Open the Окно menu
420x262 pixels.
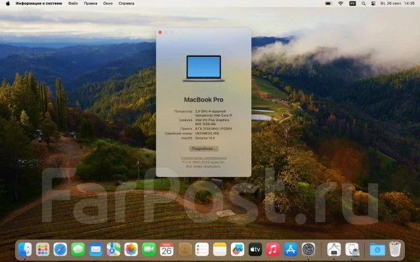[108, 3]
